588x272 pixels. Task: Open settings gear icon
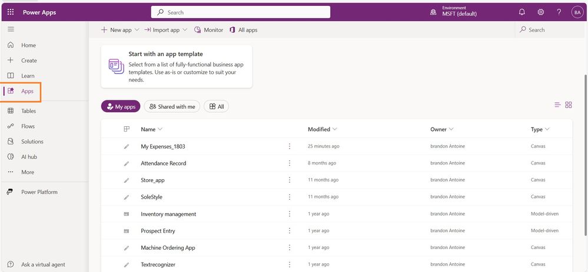(540, 12)
